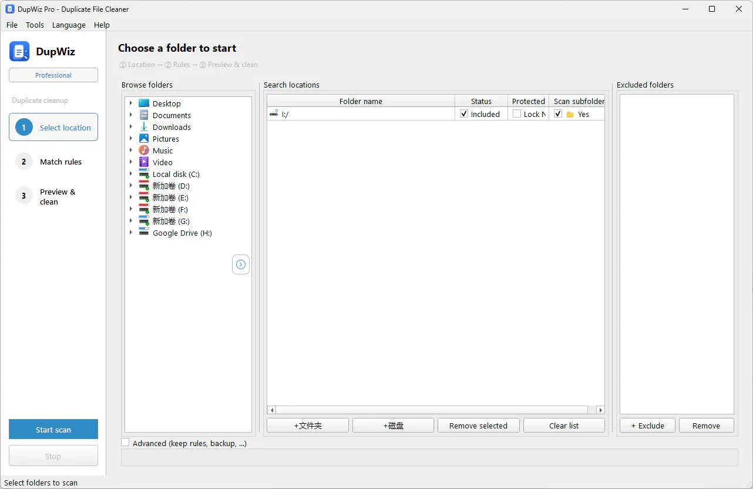The height and width of the screenshot is (489, 753).
Task: Enable the Advanced options checkbox
Action: (125, 443)
